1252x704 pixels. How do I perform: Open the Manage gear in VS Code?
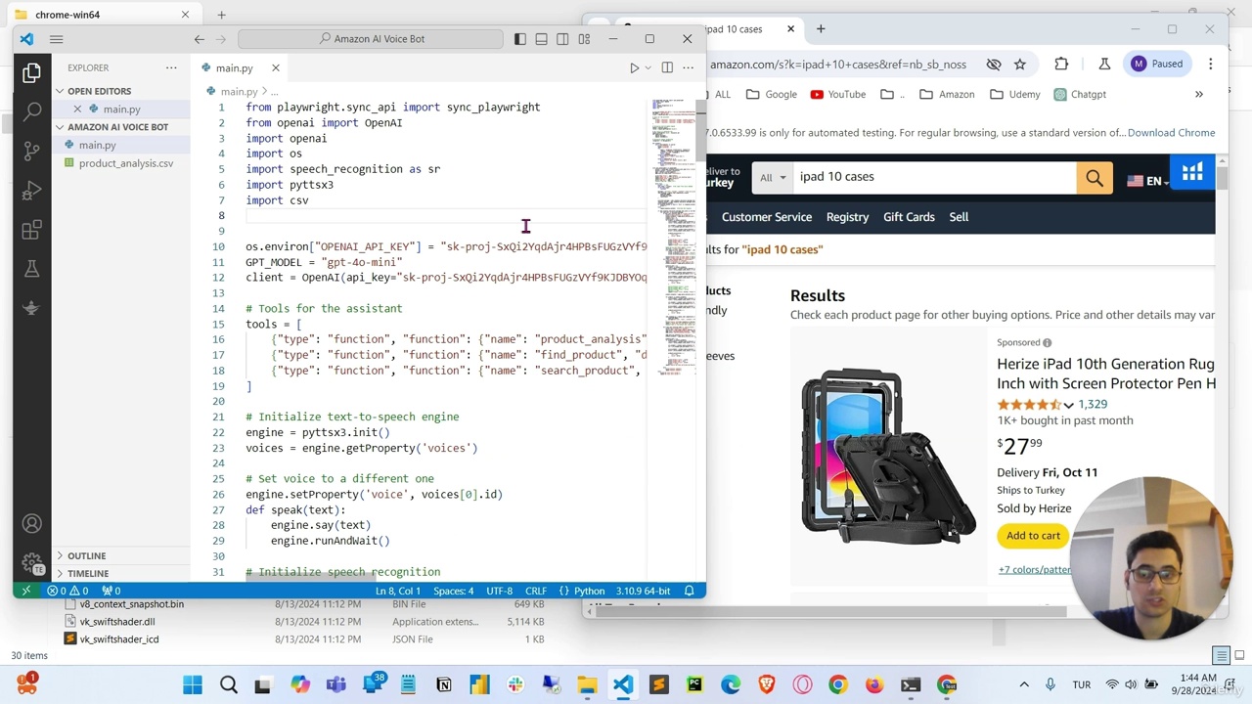click(31, 563)
